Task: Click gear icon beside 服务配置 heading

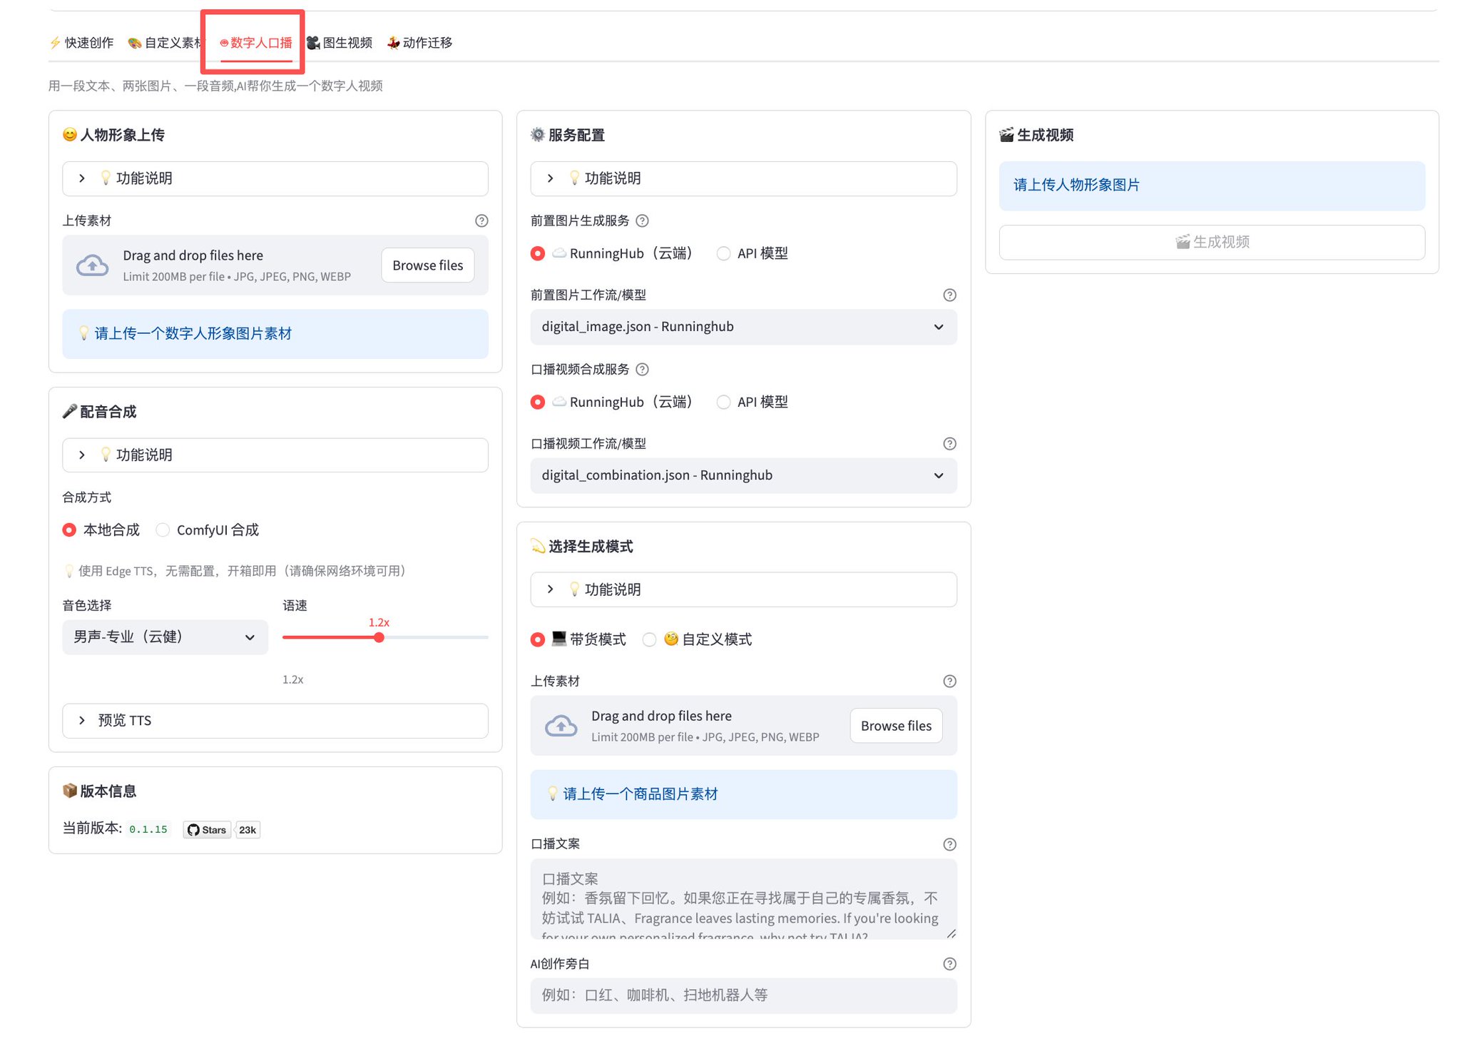Action: pyautogui.click(x=538, y=135)
